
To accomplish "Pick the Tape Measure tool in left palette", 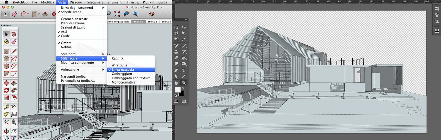I will (x=7, y=107).
